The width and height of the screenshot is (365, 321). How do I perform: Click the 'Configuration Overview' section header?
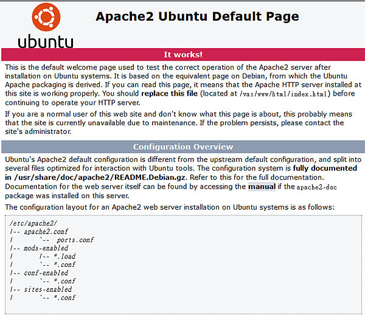click(x=183, y=147)
